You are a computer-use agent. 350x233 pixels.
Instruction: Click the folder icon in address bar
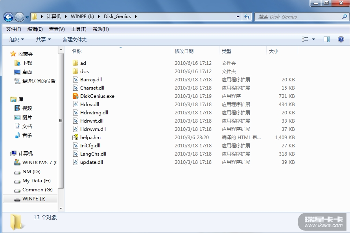tap(34, 17)
